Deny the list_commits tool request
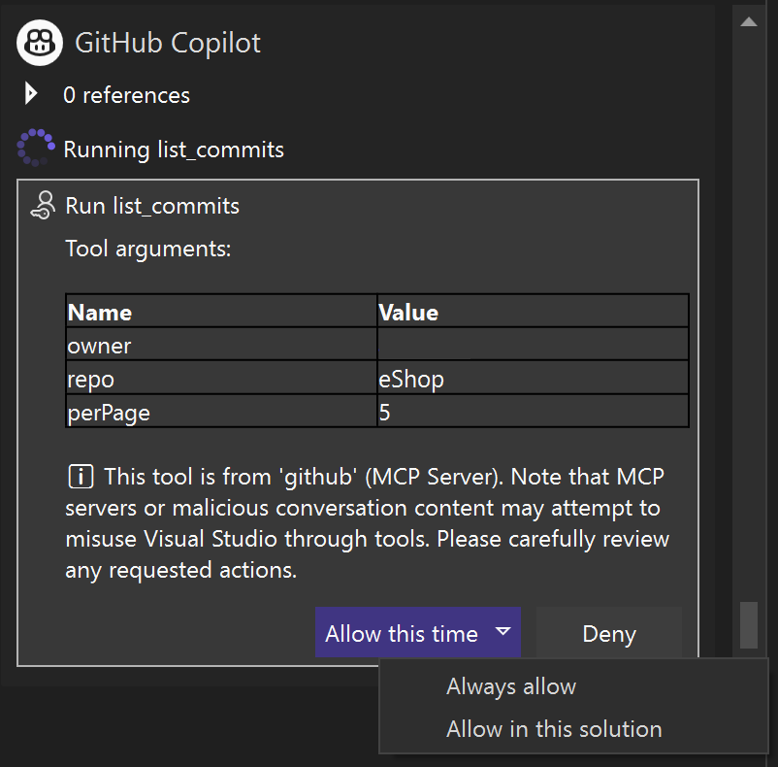Screen dimensions: 778x767 tap(608, 634)
